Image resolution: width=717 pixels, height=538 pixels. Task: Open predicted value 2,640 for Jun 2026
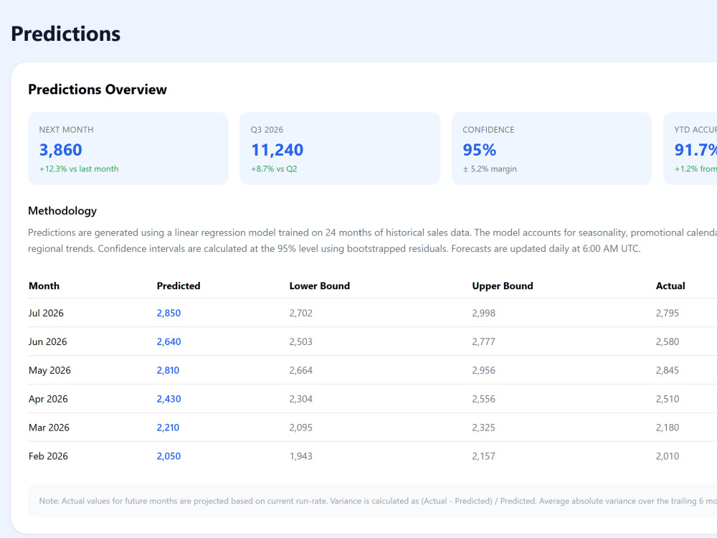[x=168, y=341]
